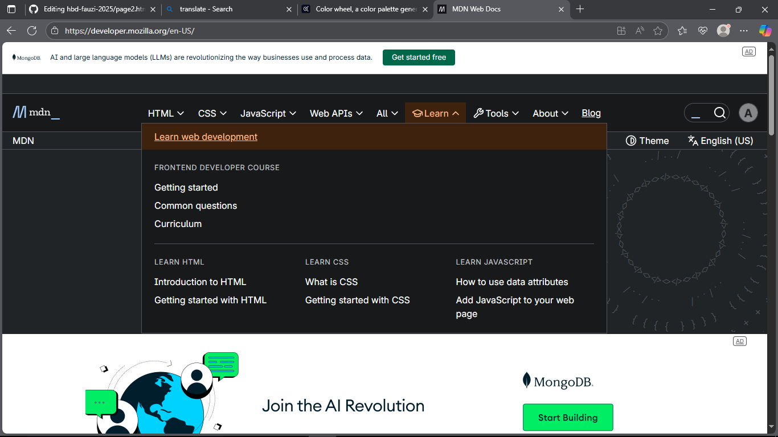Expand the JavaScript navigation menu
Image resolution: width=778 pixels, height=437 pixels.
click(x=268, y=113)
